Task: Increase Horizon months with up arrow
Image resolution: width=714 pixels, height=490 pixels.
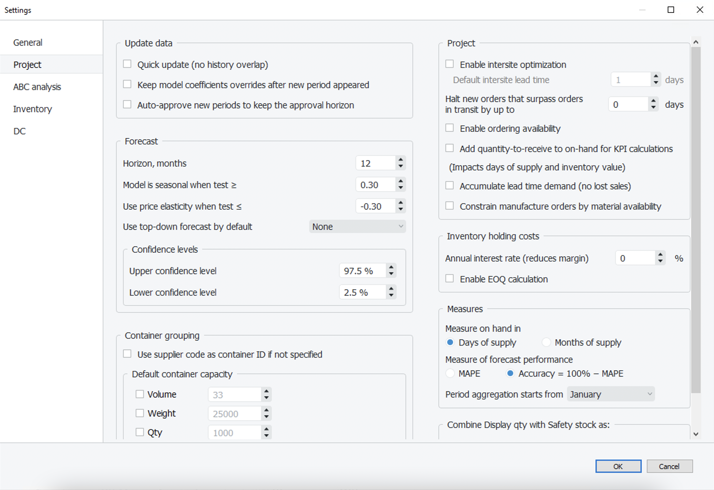Action: click(401, 160)
